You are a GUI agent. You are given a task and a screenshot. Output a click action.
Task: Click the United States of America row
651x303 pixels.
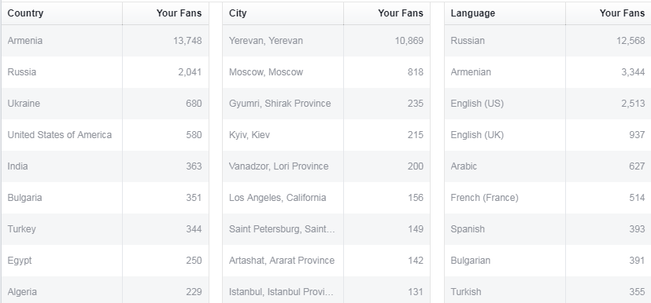click(x=105, y=135)
